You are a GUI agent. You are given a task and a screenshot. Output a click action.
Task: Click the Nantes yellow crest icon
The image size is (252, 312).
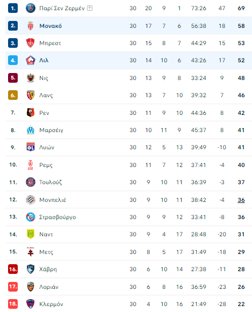pyautogui.click(x=31, y=234)
